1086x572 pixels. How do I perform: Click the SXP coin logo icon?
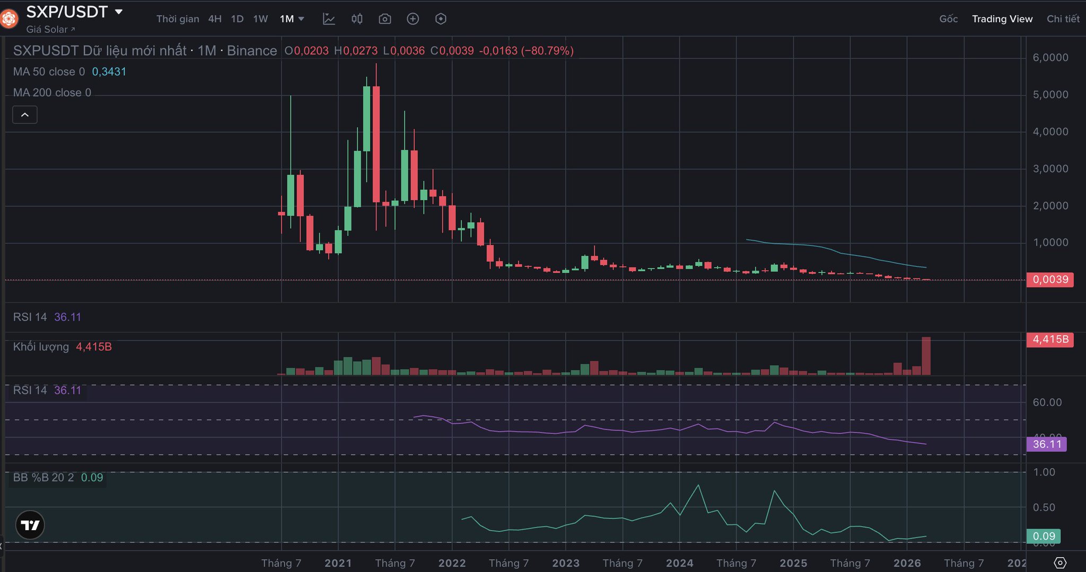(8, 19)
